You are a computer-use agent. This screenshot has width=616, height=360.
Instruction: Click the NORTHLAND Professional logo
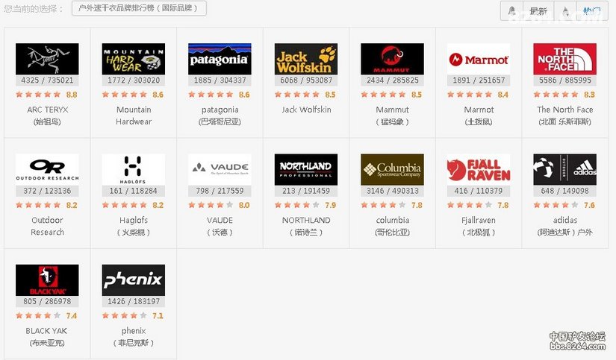[x=306, y=169]
